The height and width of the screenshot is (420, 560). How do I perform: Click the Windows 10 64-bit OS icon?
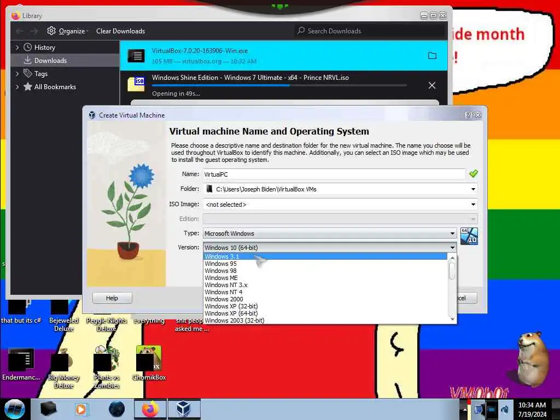tap(469, 236)
